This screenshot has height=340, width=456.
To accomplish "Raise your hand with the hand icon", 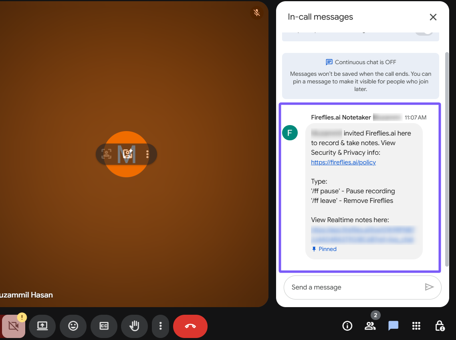I will pyautogui.click(x=134, y=326).
